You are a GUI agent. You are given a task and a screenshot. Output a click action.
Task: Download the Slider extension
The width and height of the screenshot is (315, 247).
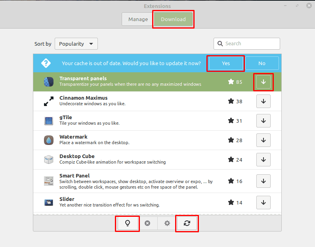coord(263,203)
